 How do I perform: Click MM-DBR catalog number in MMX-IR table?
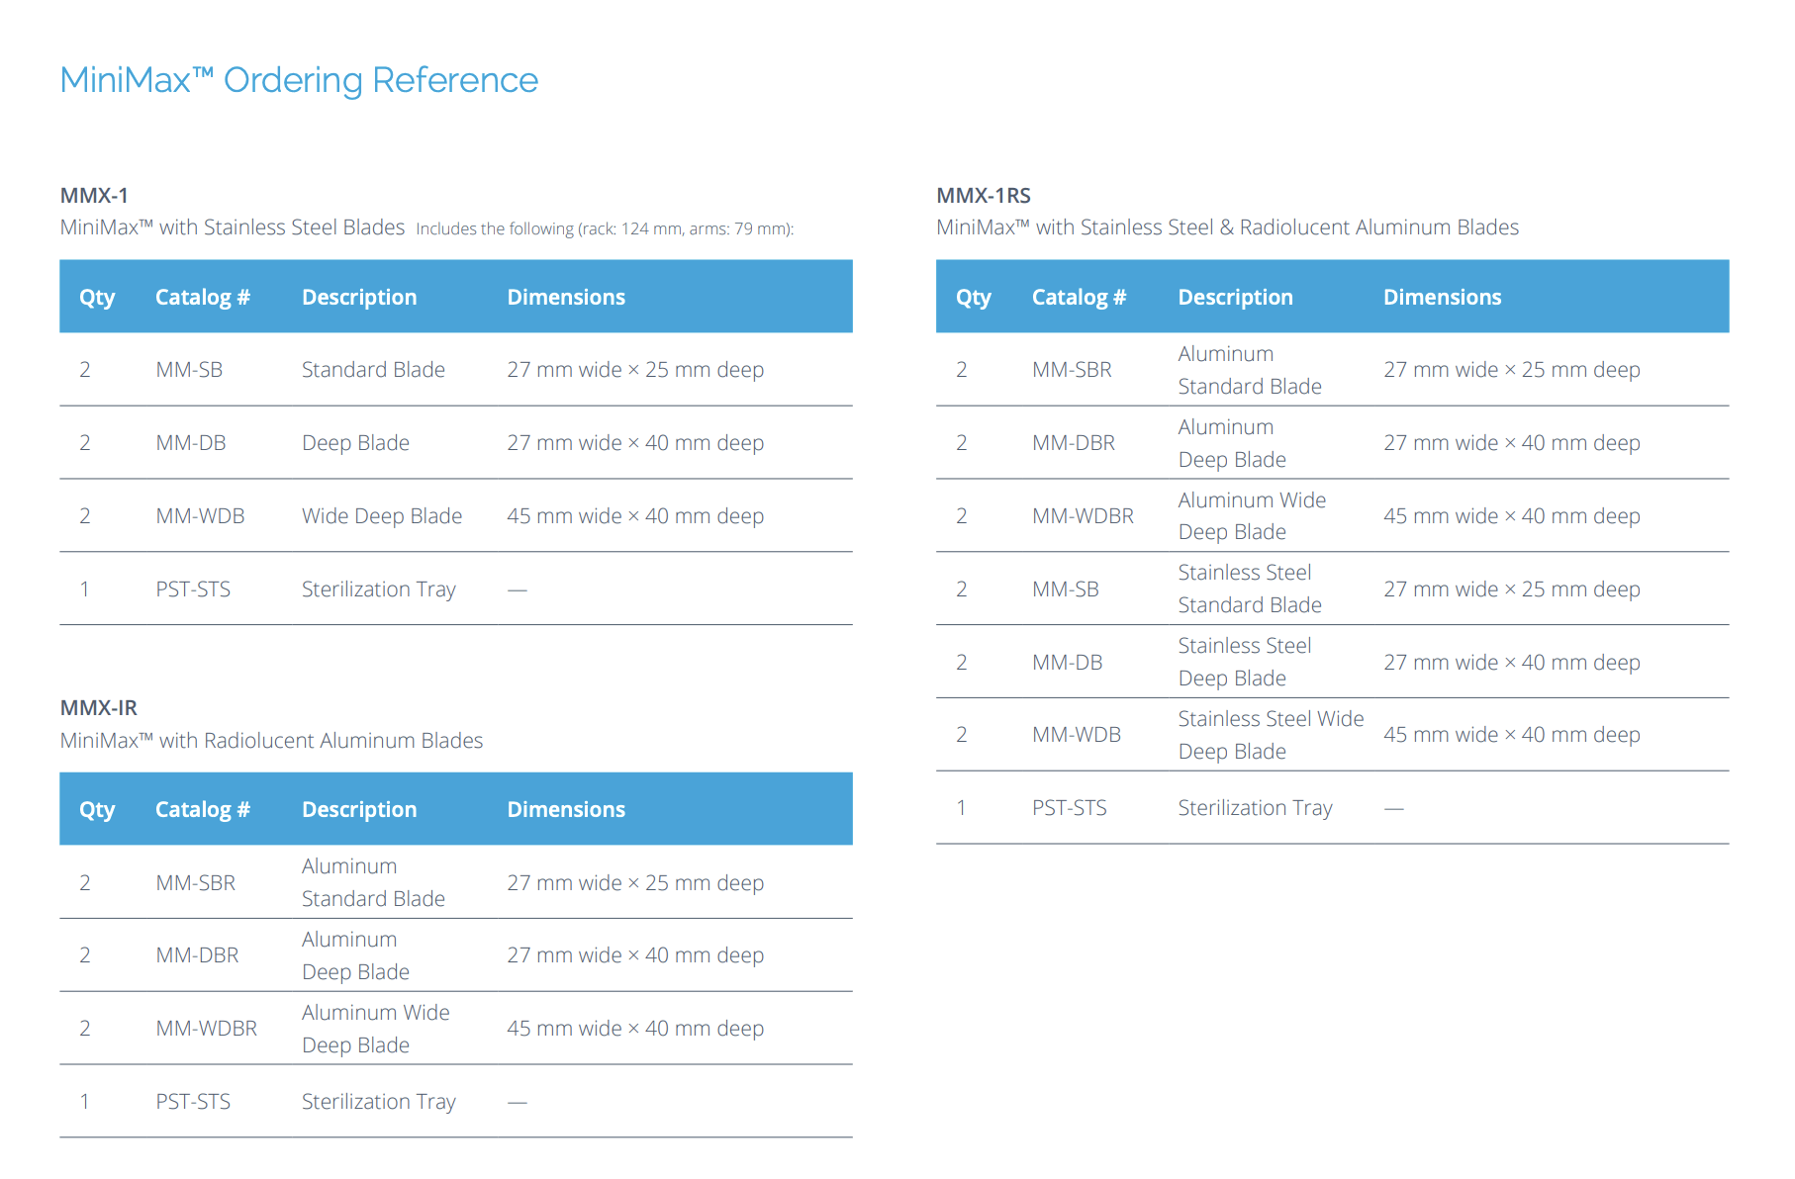(x=197, y=955)
